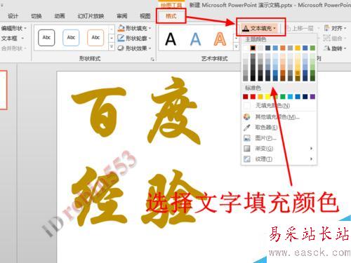Open the 文本框 dropdown
This screenshot has height=263, width=351.
pyautogui.click(x=13, y=38)
